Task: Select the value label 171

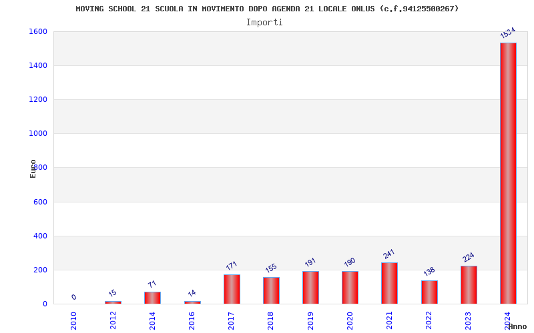Action: (231, 265)
